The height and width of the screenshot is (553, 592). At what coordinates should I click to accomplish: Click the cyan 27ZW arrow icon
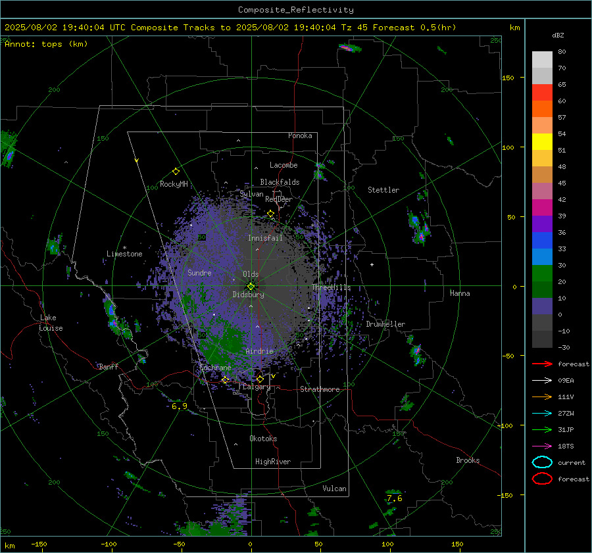coord(542,414)
